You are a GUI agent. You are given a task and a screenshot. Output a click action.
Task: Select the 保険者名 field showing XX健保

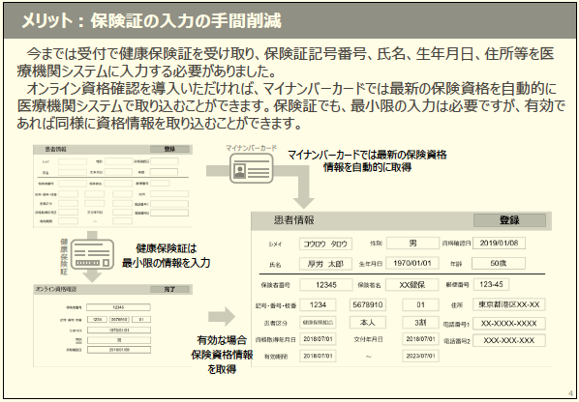pyautogui.click(x=412, y=284)
